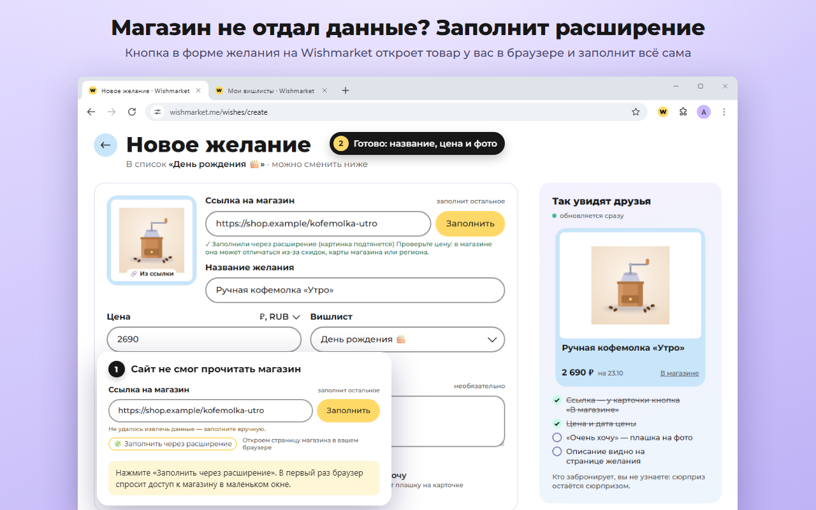Image resolution: width=816 pixels, height=510 pixels.
Task: Go back with the round arrow button beside Новое желание
Action: point(105,145)
